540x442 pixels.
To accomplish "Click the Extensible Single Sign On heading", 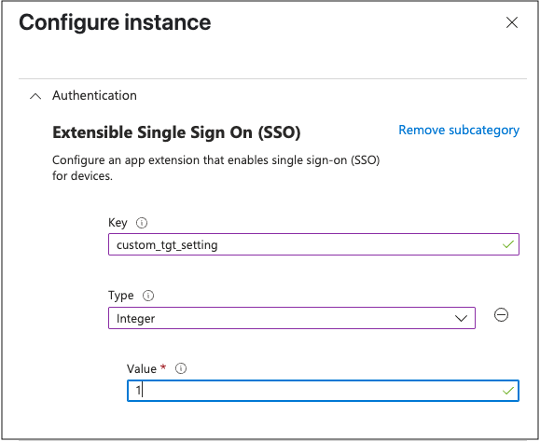I will [176, 132].
